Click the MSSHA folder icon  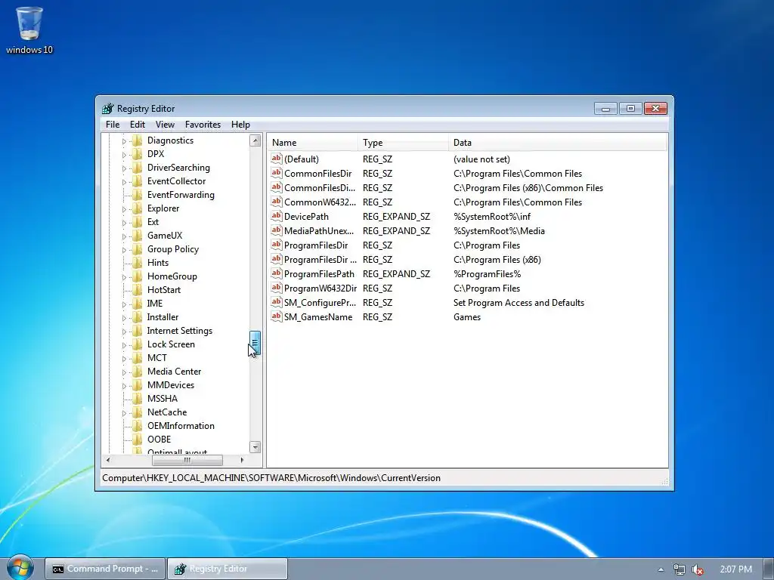point(138,399)
